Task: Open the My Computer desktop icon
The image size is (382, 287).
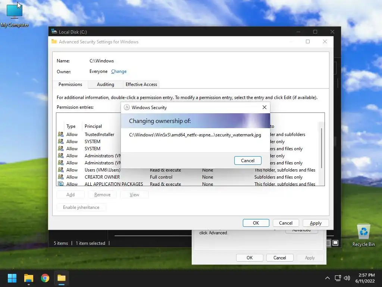Action: 15,15
